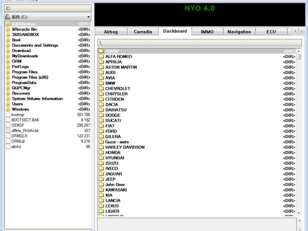This screenshot has width=308, height=231.
Task: Click the offline_FtnInfo.txt file icon
Action: [8, 131]
